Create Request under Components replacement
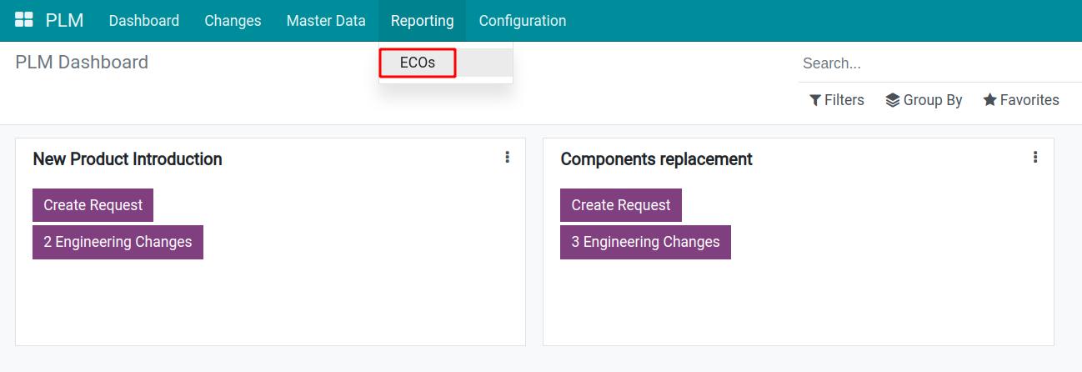 click(x=621, y=205)
